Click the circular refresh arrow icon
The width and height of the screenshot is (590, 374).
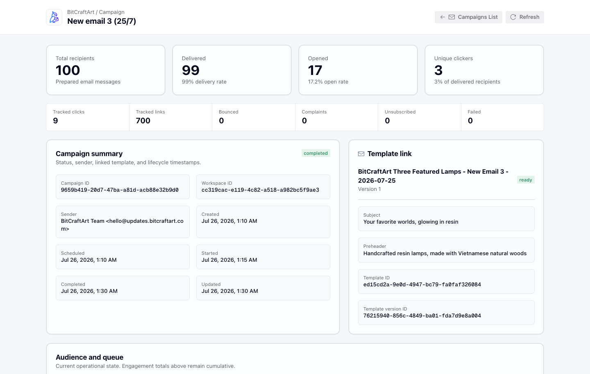coord(513,17)
